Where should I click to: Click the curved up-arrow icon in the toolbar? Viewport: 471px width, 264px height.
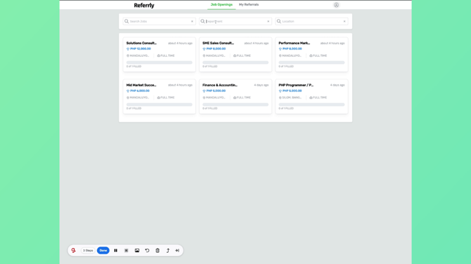click(168, 251)
